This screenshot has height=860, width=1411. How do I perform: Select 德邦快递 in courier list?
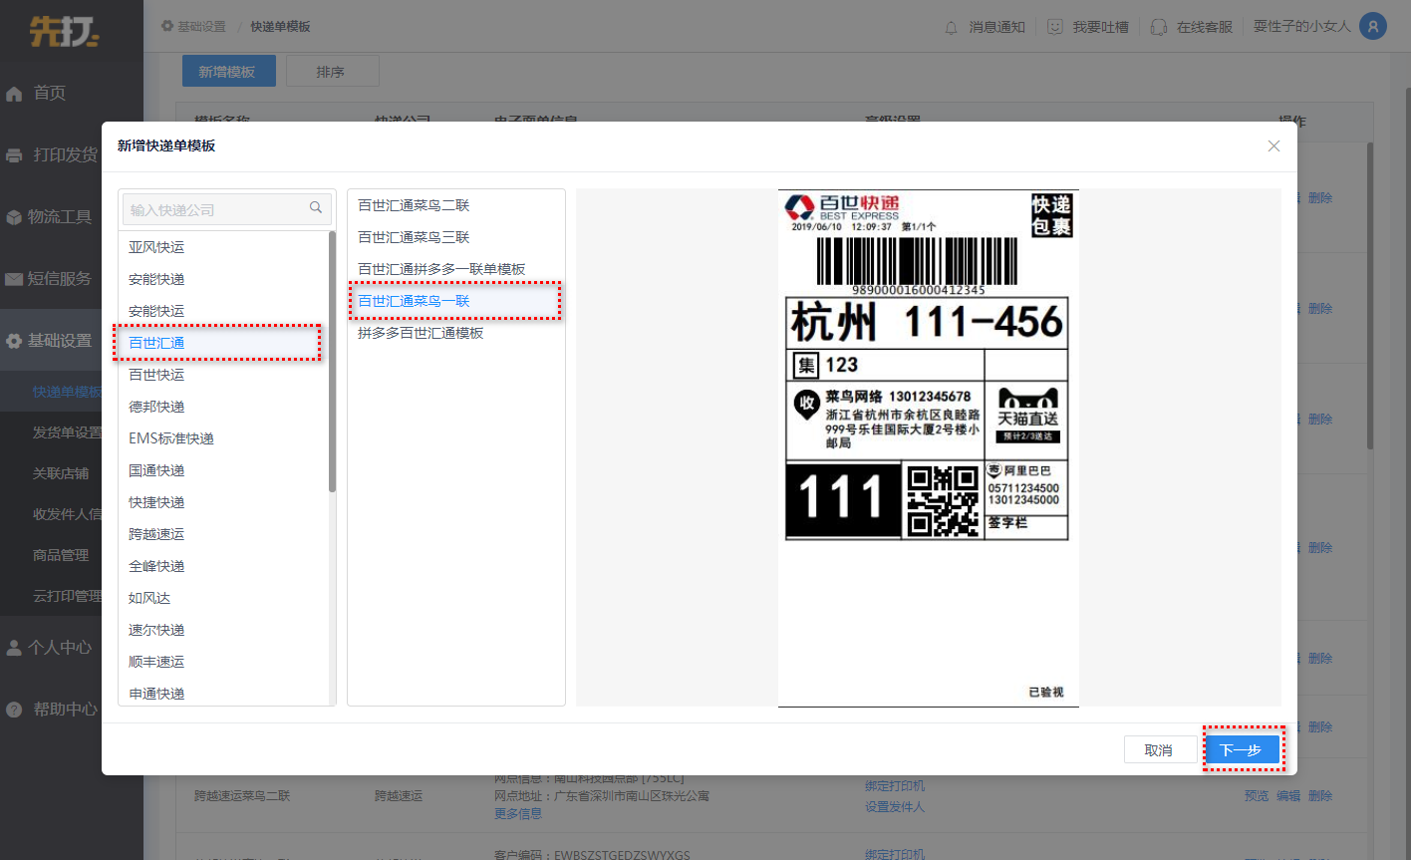pos(156,407)
